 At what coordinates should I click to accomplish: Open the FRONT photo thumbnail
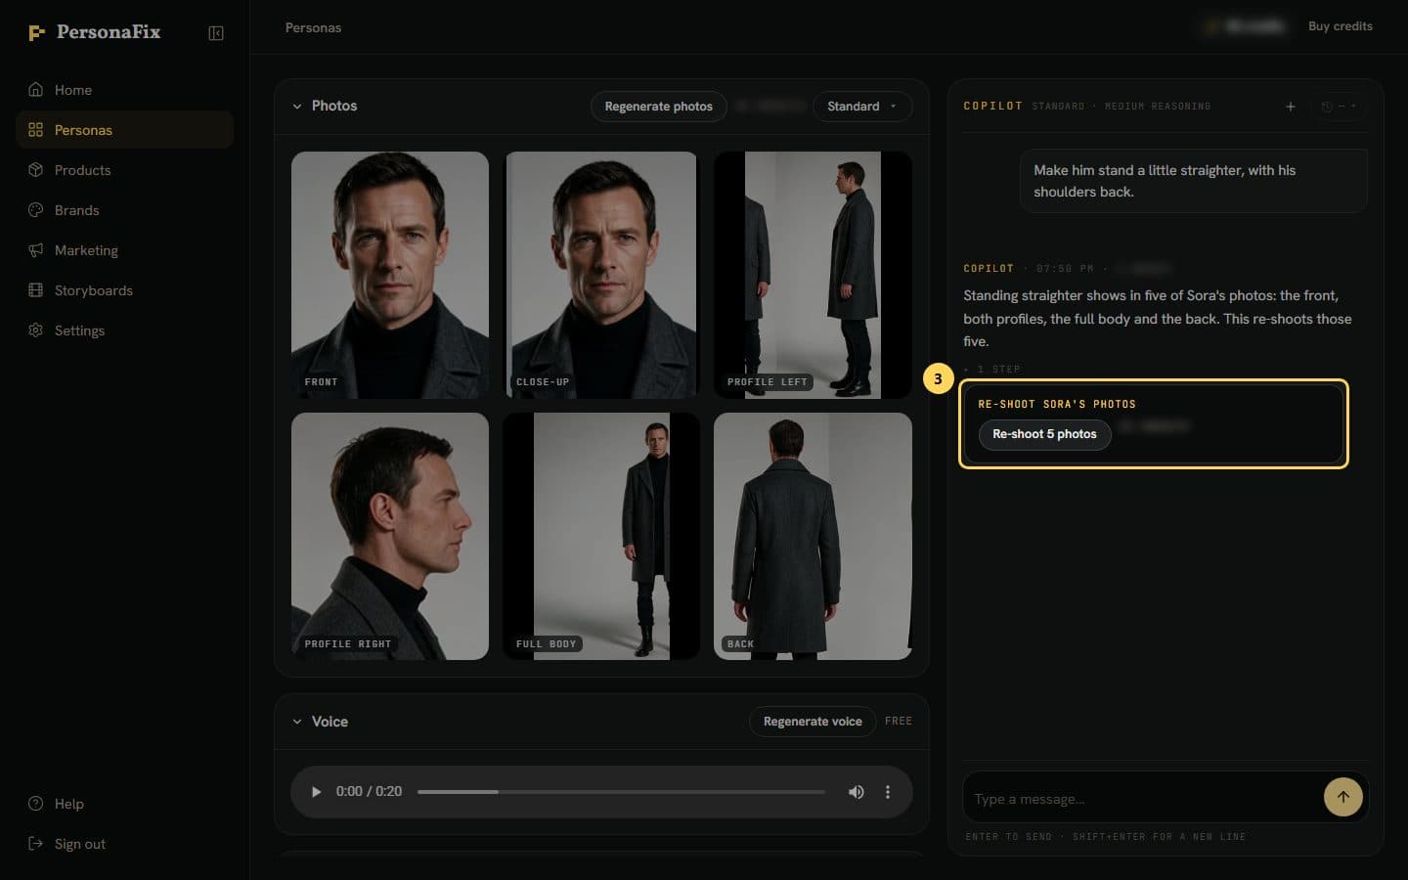[390, 275]
